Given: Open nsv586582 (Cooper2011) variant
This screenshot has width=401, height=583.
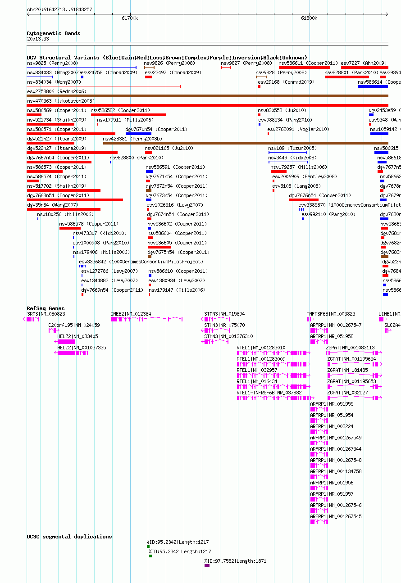Looking at the screenshot, I should pos(128,115).
